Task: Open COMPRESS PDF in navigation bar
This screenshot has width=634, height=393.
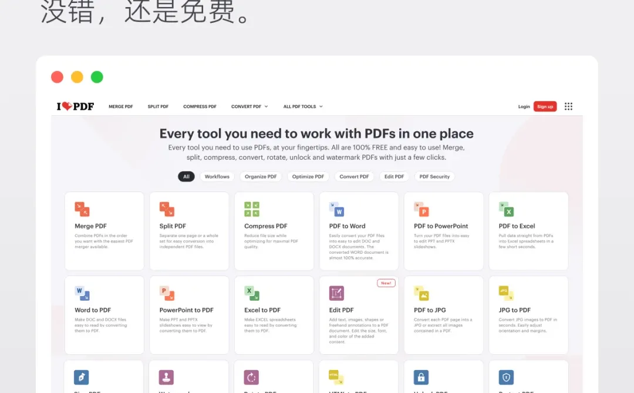Action: (x=200, y=106)
